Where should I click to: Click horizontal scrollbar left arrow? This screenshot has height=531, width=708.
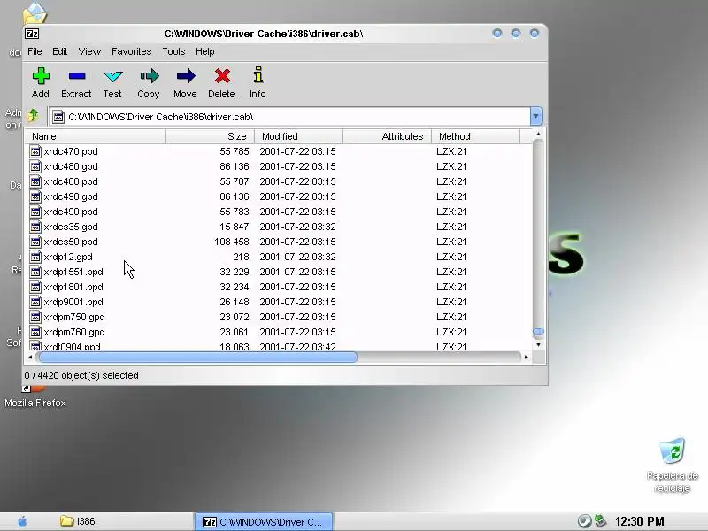(x=30, y=358)
